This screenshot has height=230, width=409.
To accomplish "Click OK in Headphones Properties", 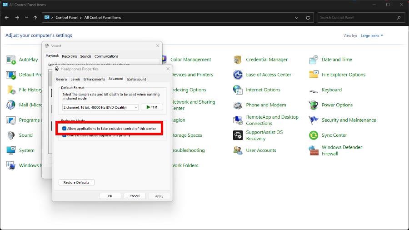I will (110, 196).
